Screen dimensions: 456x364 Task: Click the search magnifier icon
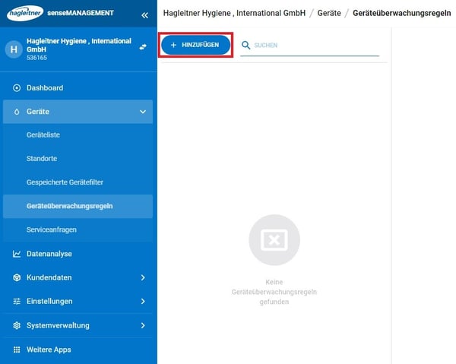pos(245,46)
